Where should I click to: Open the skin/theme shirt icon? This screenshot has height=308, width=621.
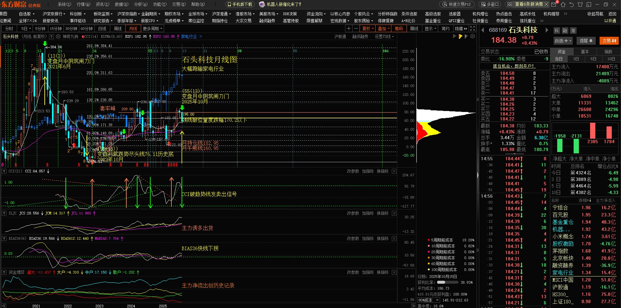pos(580,4)
